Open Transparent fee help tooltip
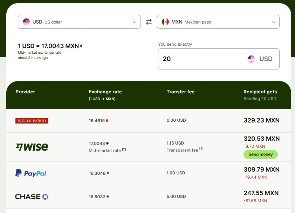The height and width of the screenshot is (213, 295). (x=201, y=149)
